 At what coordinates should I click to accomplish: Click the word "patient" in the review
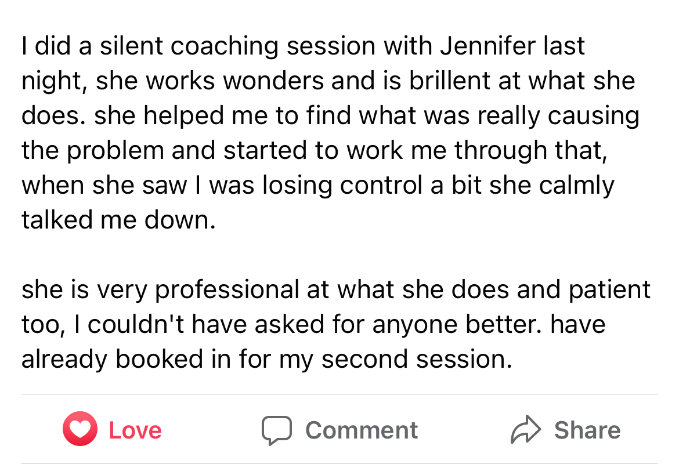pyautogui.click(x=609, y=290)
